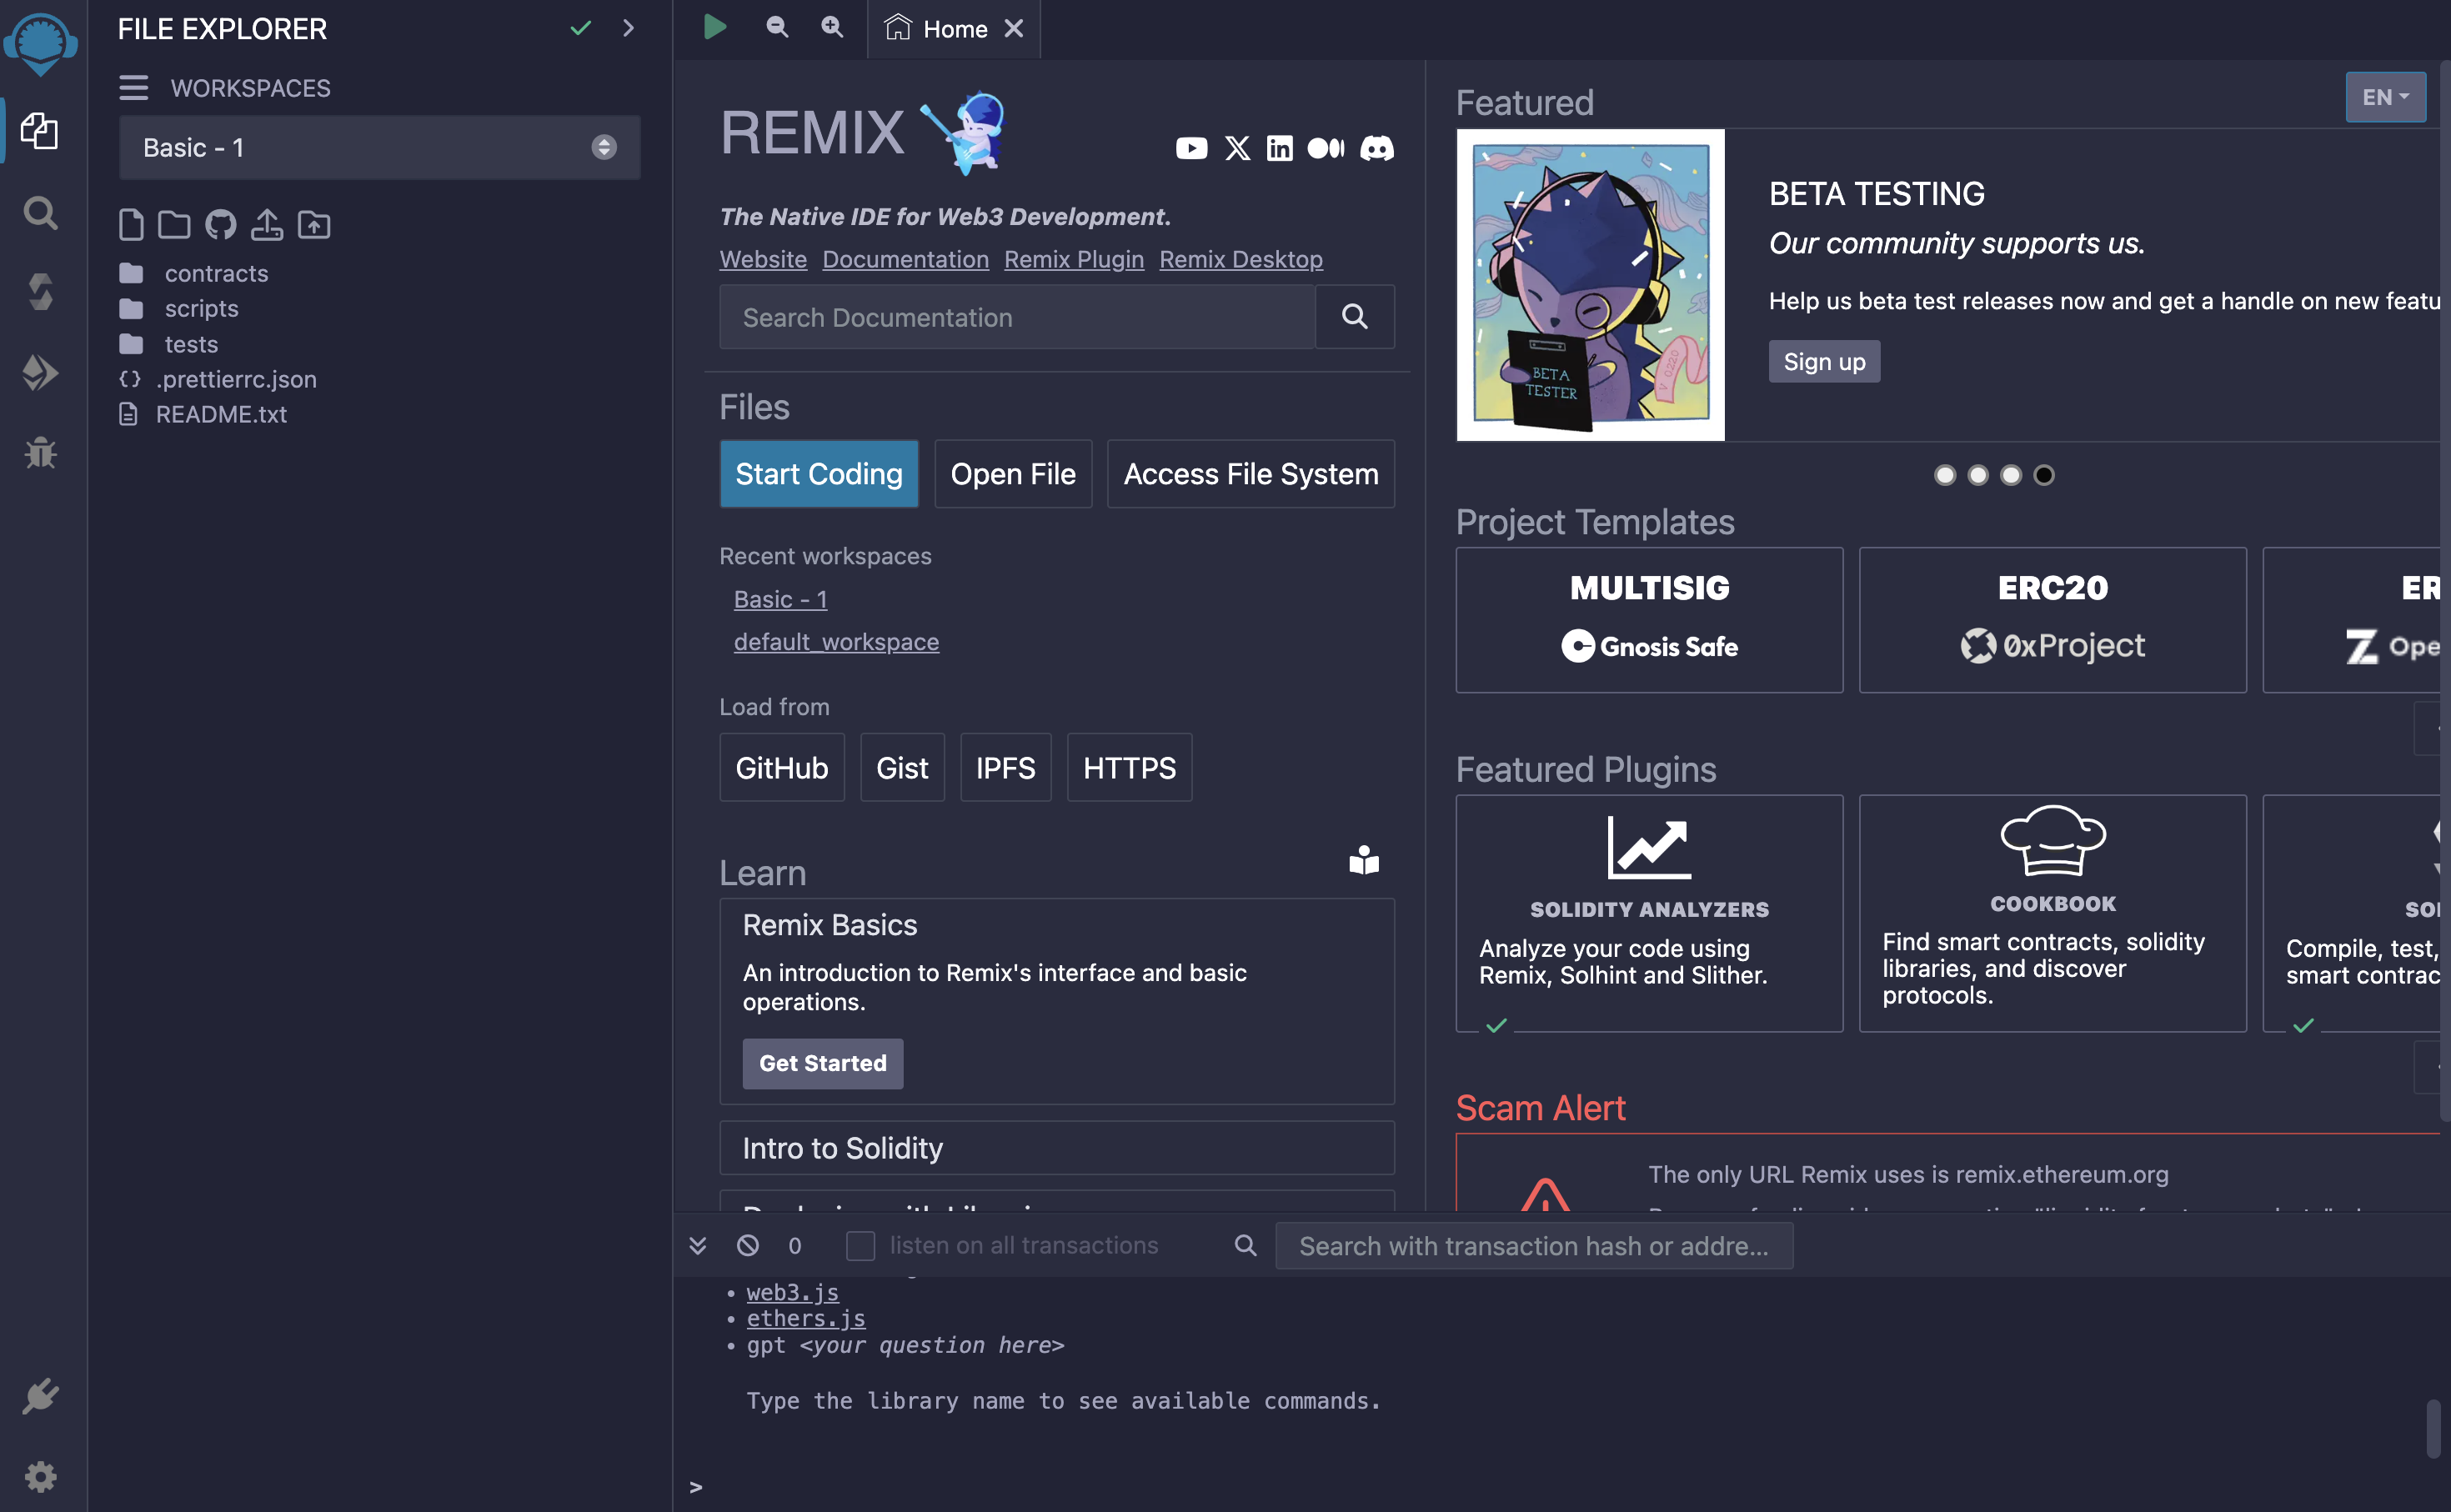The height and width of the screenshot is (1512, 2451).
Task: Open the WORKSPACES hamburger menu
Action: click(133, 88)
